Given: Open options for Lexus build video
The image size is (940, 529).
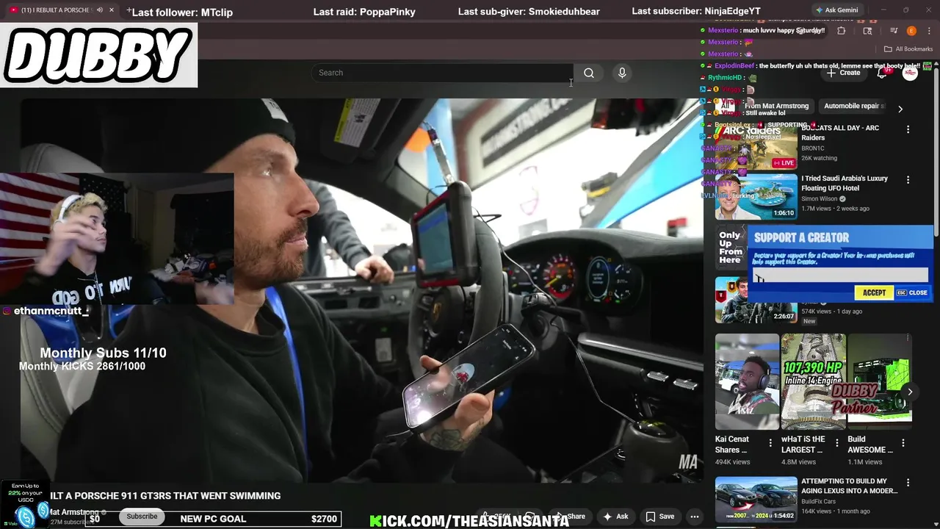Looking at the screenshot, I should coord(908,483).
